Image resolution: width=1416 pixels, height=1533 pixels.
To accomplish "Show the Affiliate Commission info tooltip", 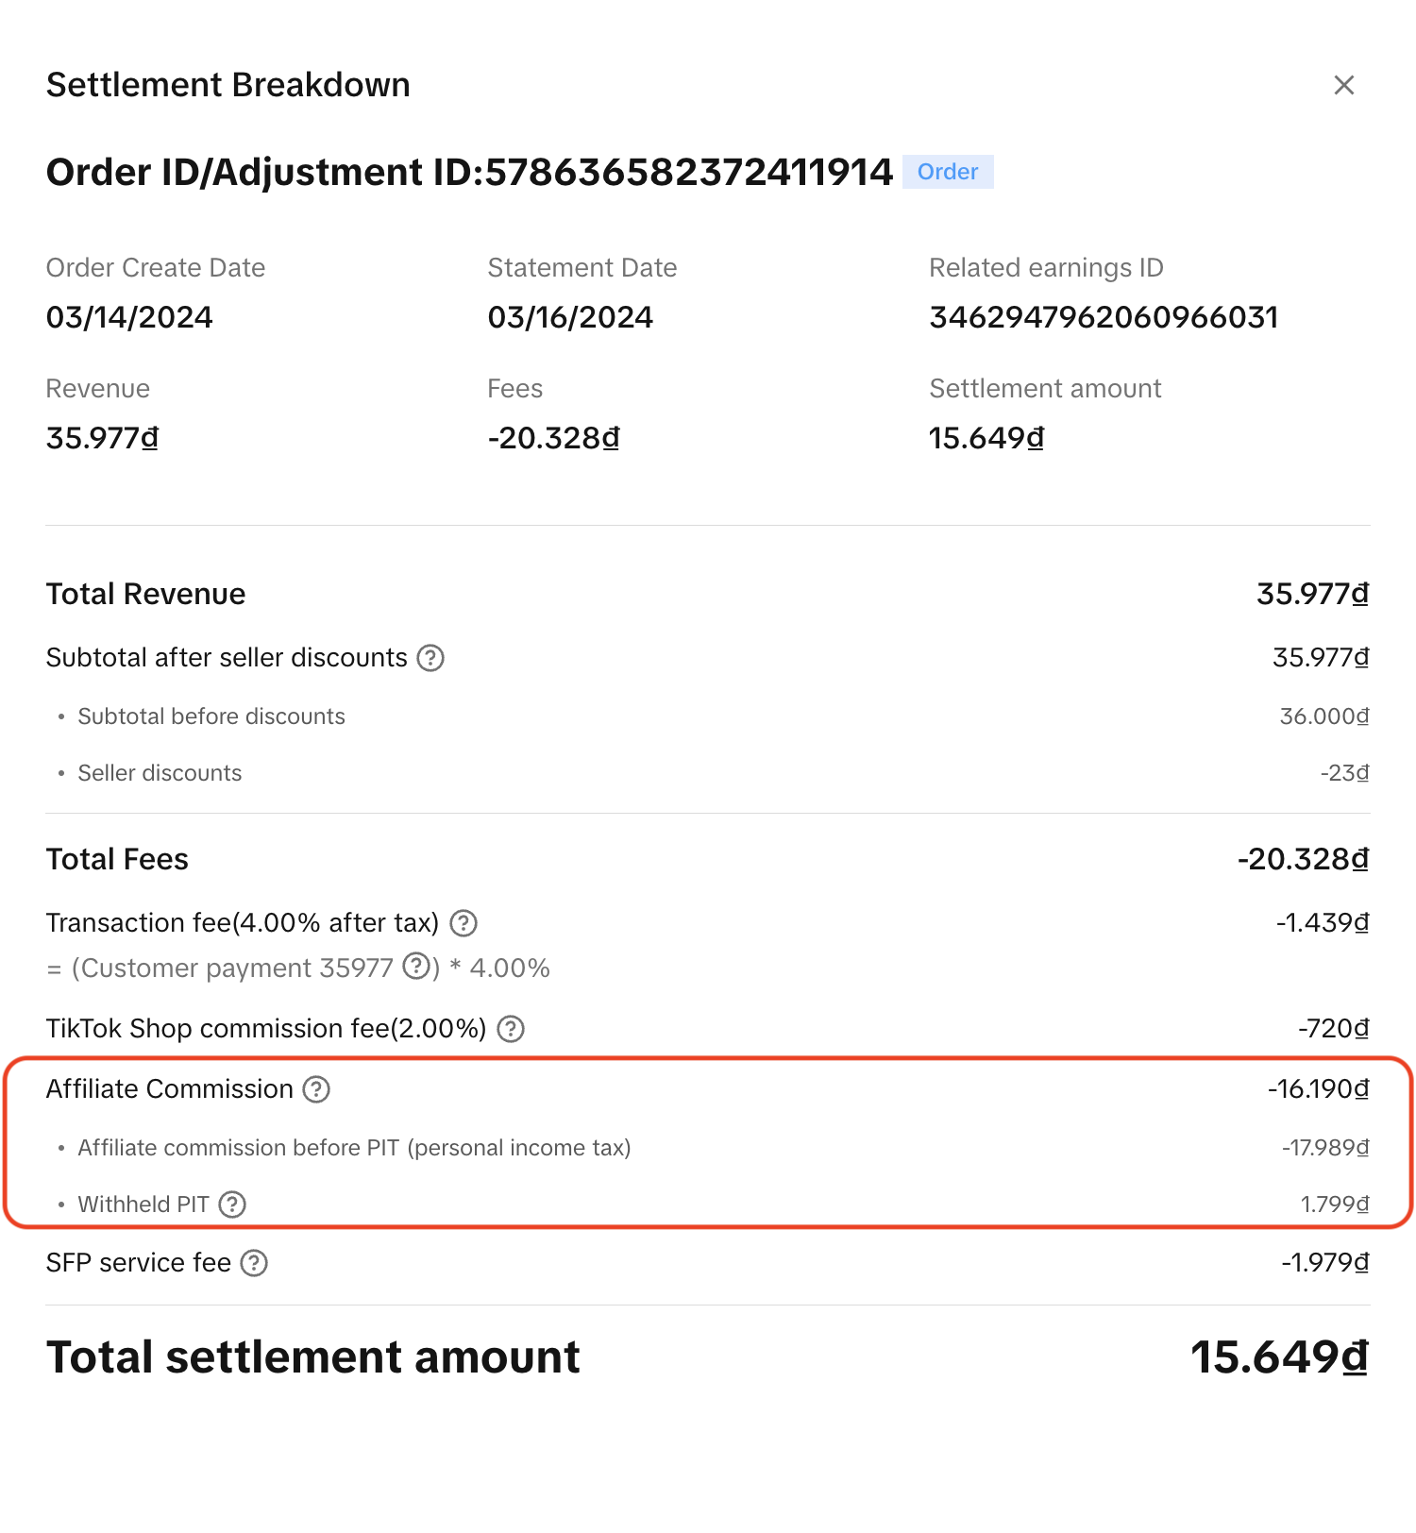I will tap(316, 1089).
